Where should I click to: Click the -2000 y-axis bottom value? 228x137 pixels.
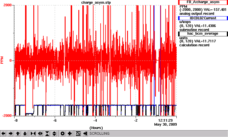point(7,116)
